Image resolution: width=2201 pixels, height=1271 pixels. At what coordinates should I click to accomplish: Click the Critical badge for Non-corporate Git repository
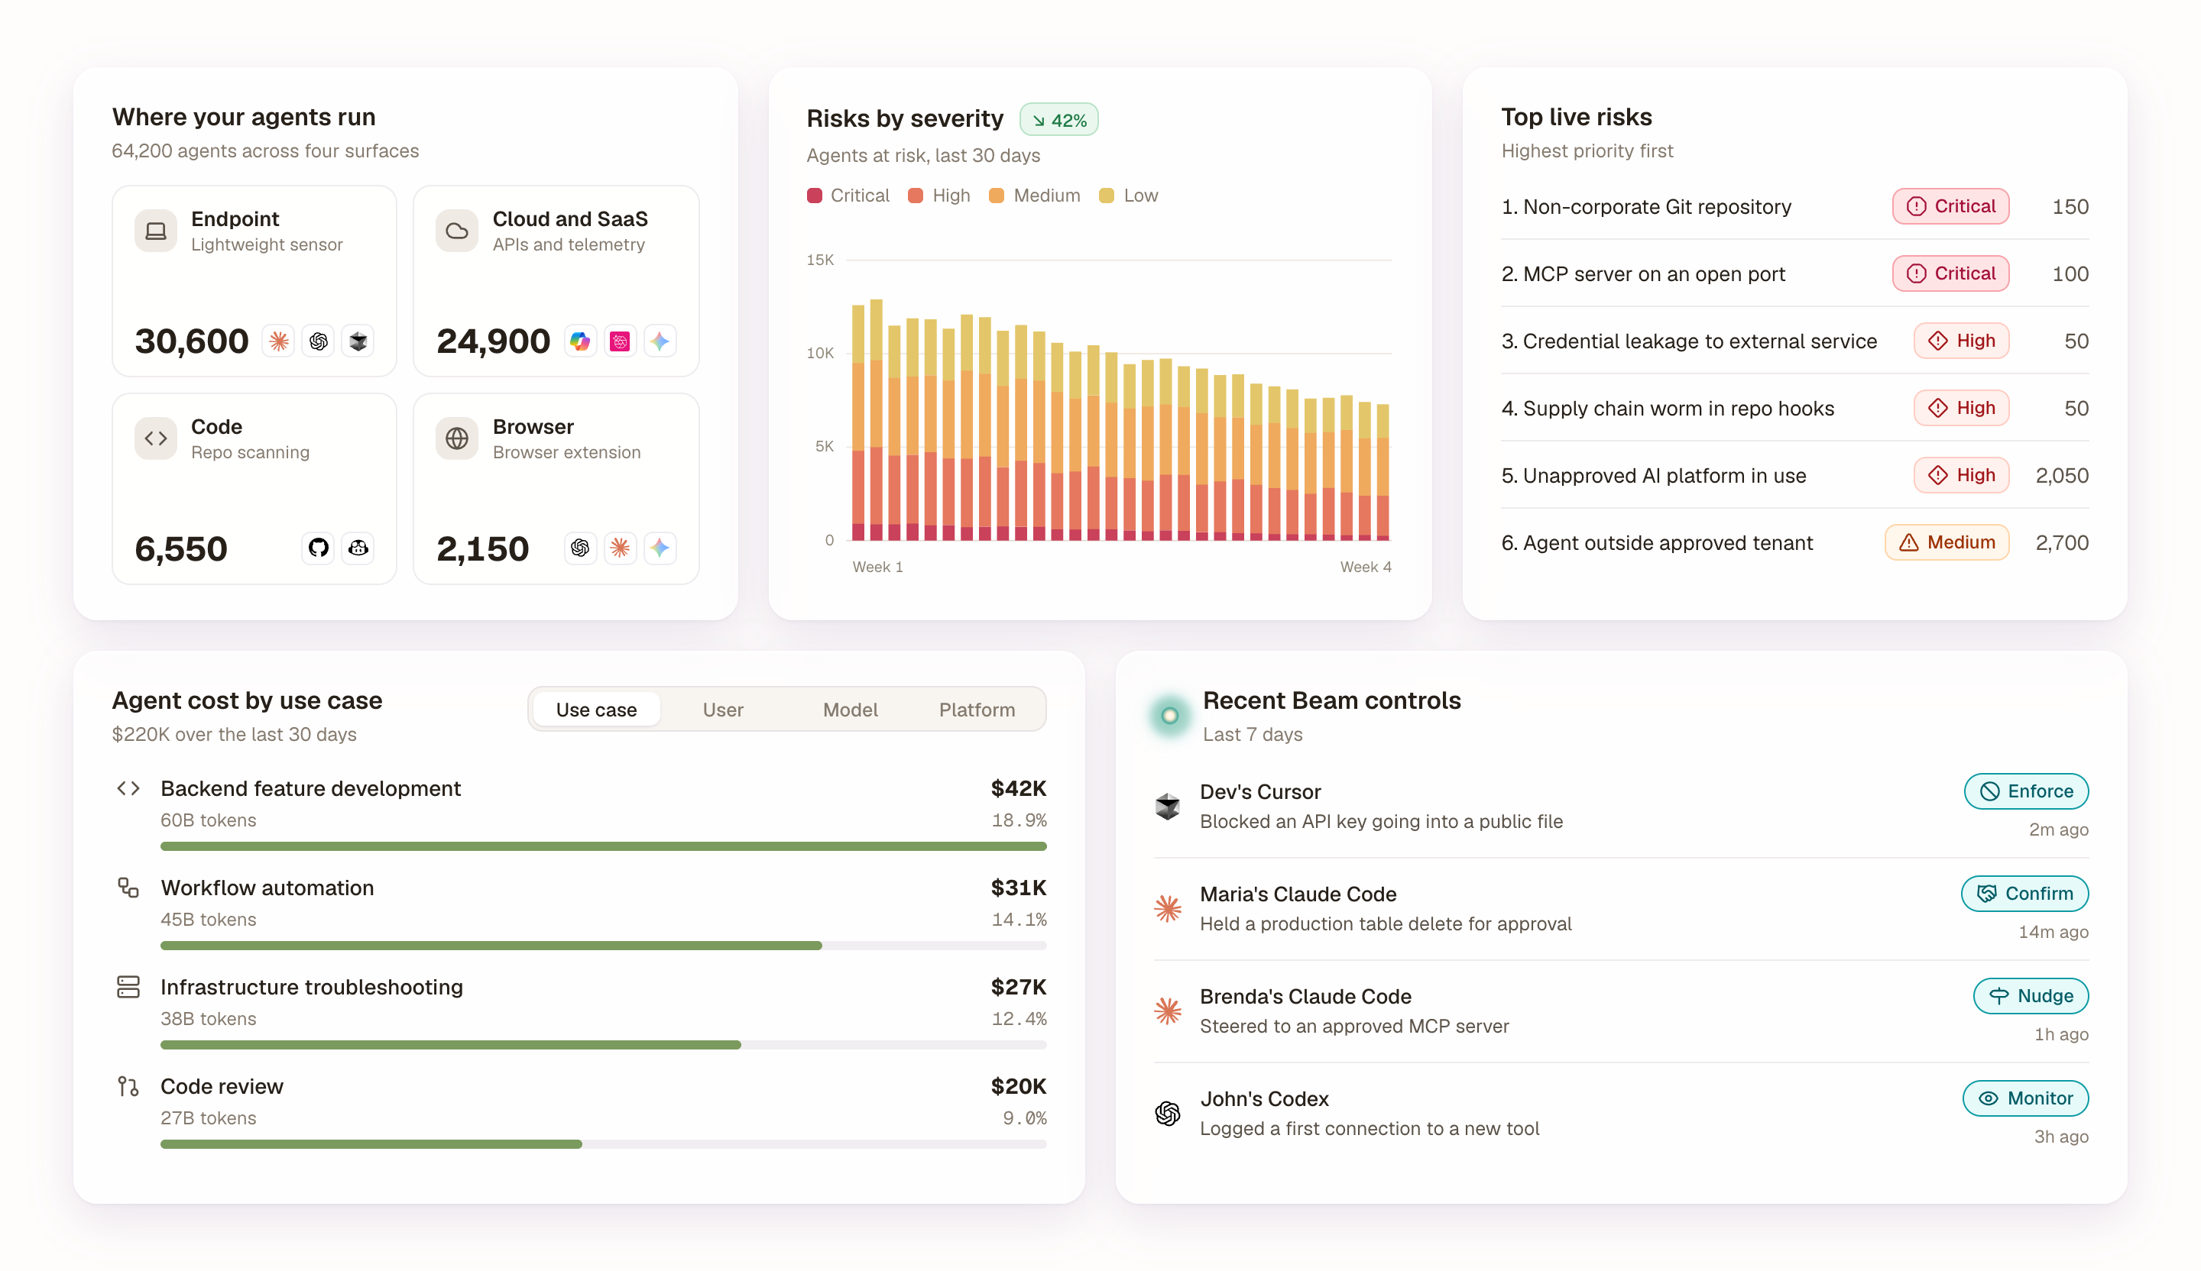(1952, 207)
